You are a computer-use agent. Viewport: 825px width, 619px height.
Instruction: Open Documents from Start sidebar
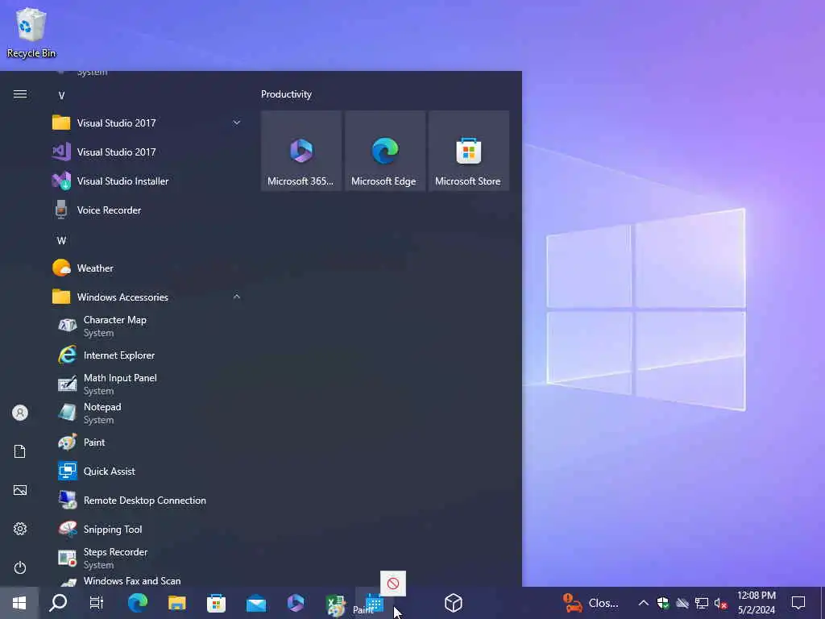coord(20,451)
